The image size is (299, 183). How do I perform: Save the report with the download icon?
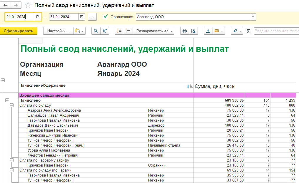pyautogui.click(x=208, y=31)
